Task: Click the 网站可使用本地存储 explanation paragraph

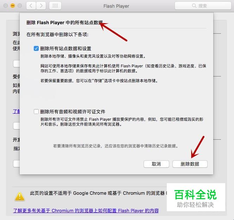Action: point(123,68)
